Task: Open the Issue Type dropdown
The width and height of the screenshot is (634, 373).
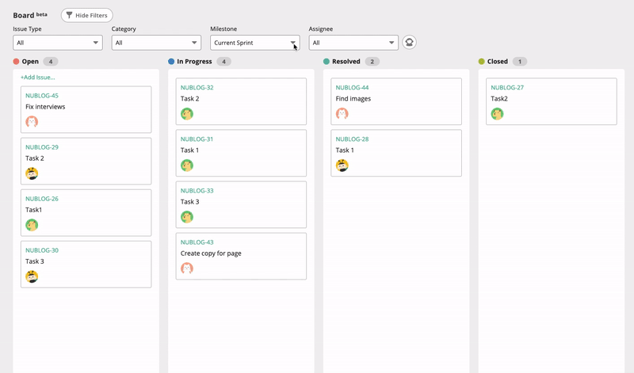Action: (58, 43)
